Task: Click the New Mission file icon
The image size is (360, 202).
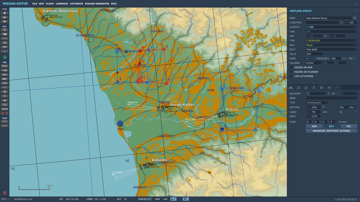Action: click(x=5, y=13)
